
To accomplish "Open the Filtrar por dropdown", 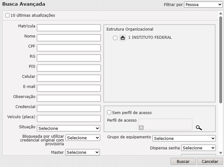I will coord(203,5).
